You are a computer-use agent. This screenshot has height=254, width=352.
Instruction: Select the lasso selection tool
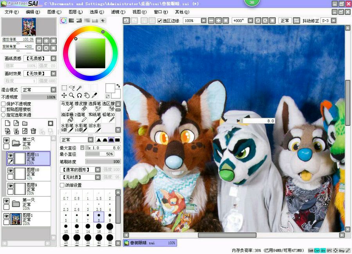coord(72,88)
